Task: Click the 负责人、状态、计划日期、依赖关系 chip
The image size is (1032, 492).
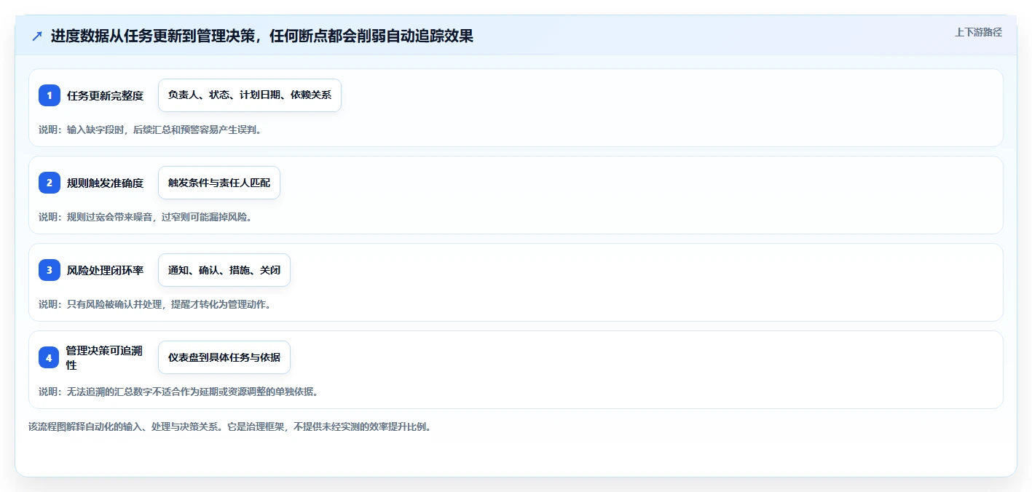Action: pos(250,95)
